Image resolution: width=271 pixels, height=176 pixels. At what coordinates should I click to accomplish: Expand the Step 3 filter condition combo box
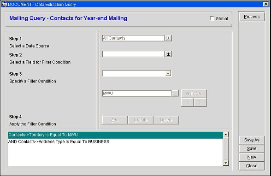(168, 73)
